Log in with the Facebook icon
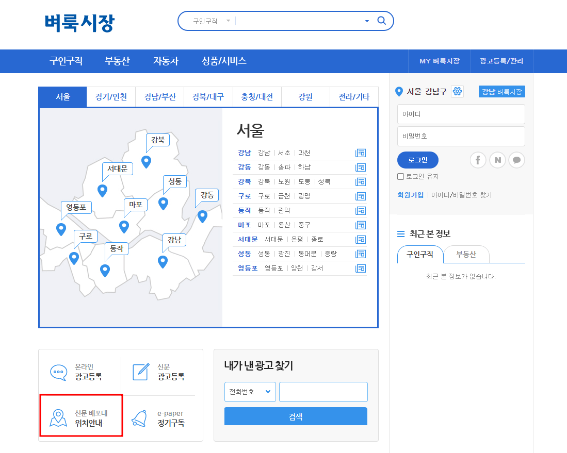The height and width of the screenshot is (453, 567). point(478,160)
